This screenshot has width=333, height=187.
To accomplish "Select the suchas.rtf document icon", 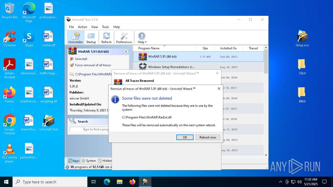I will point(49,39).
